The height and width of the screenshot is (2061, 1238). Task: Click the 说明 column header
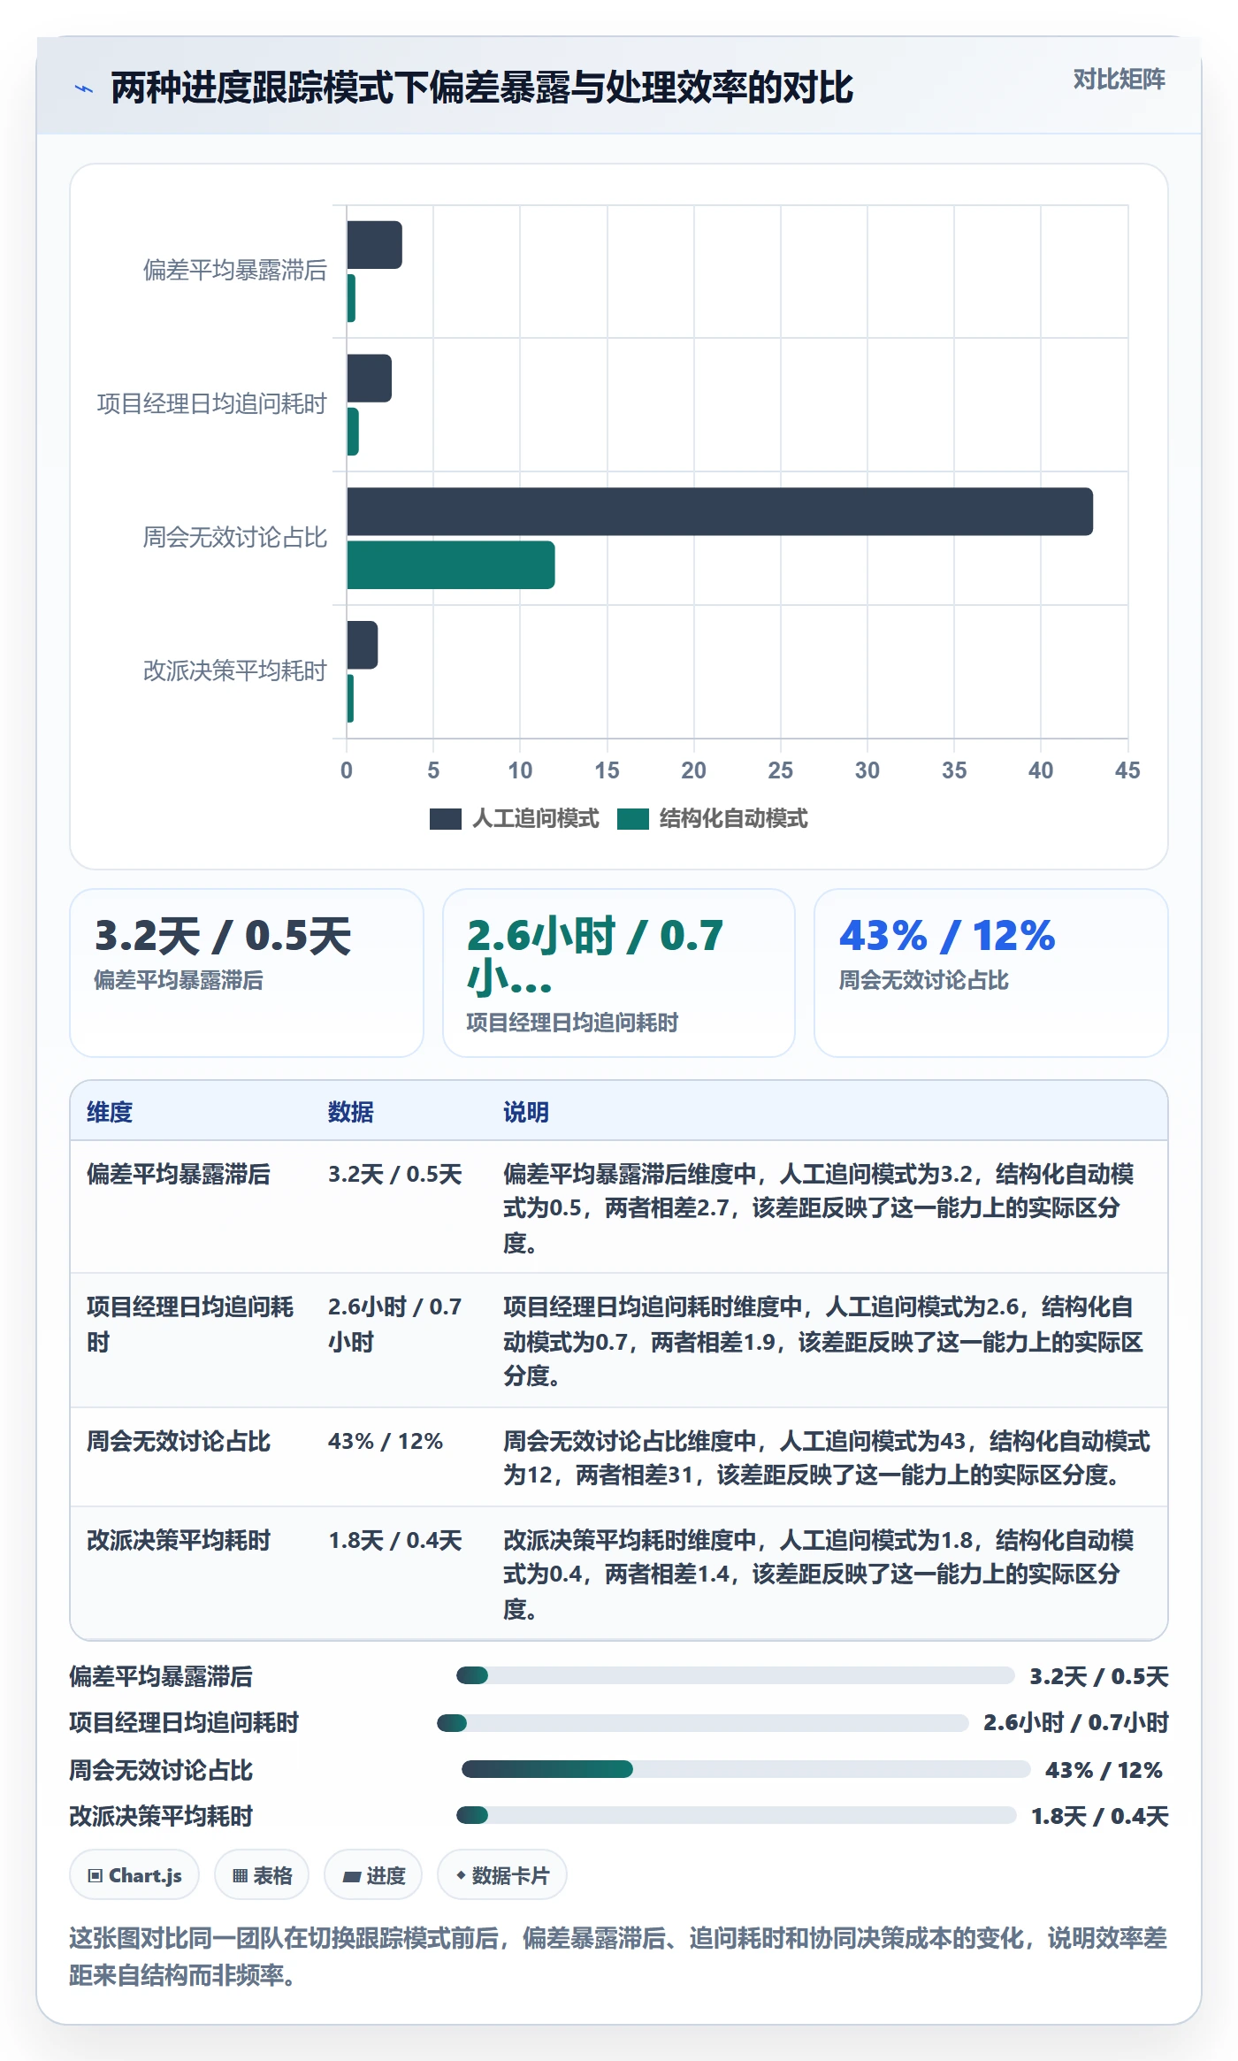coord(526,1112)
